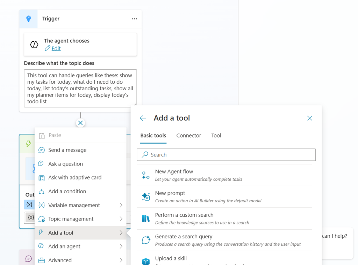Image resolution: width=358 pixels, height=265 pixels.
Task: Go back using the Add a tool arrow
Action: (x=143, y=118)
